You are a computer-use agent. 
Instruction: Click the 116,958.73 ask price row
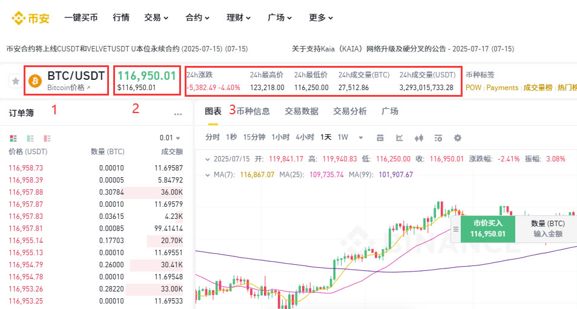tap(96, 168)
